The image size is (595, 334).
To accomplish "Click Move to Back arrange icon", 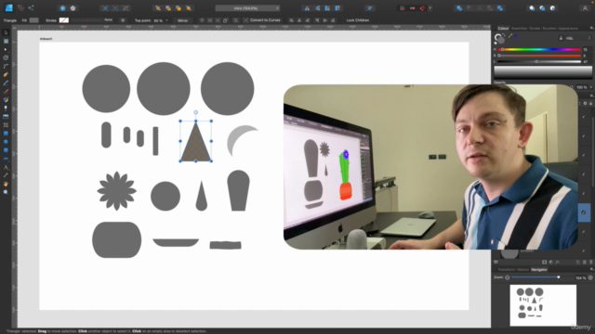I will 158,8.
